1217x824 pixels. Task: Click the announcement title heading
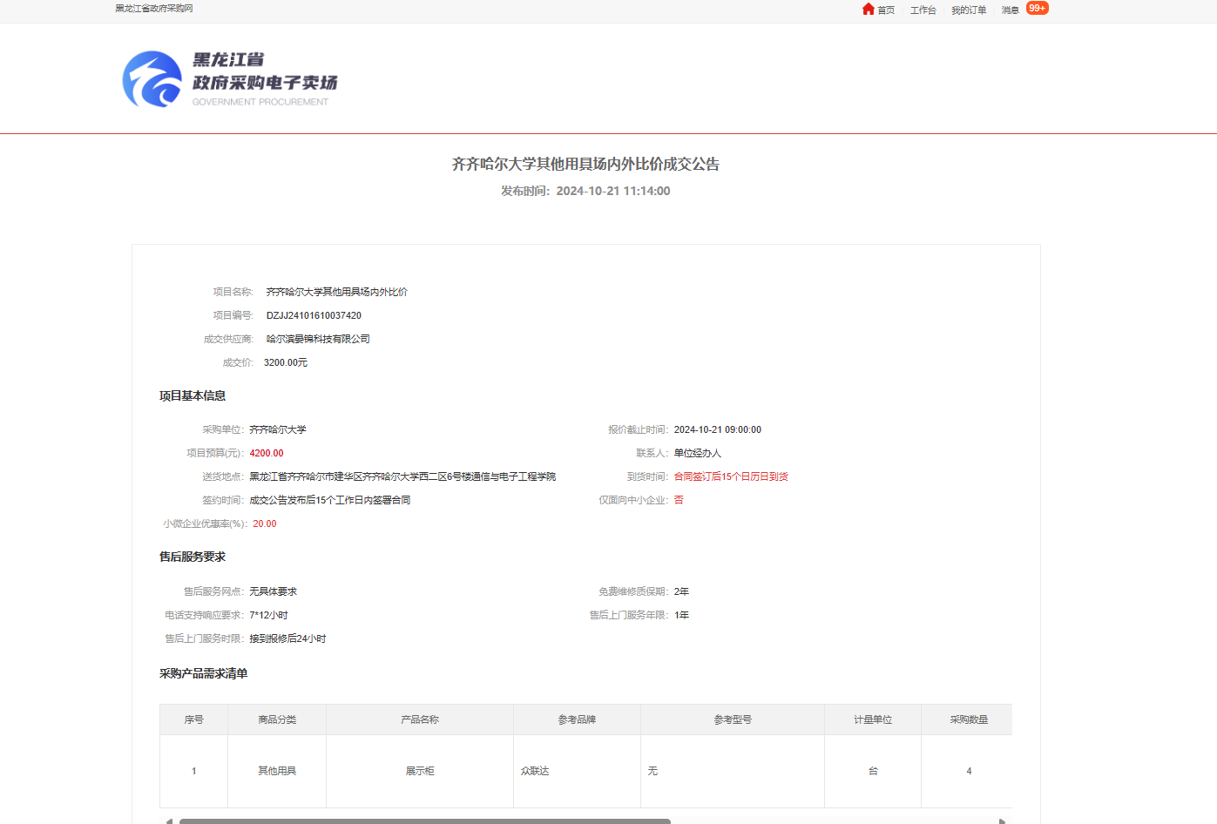click(585, 164)
